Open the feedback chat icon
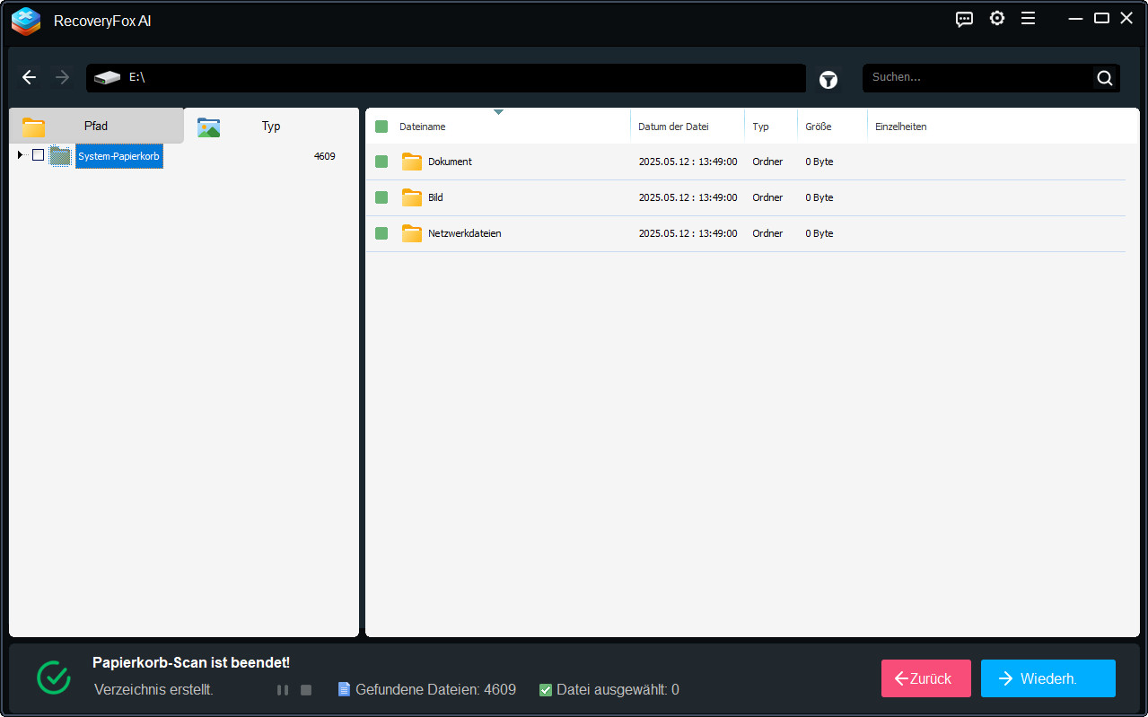Screen dimensions: 1148x717 [965, 19]
